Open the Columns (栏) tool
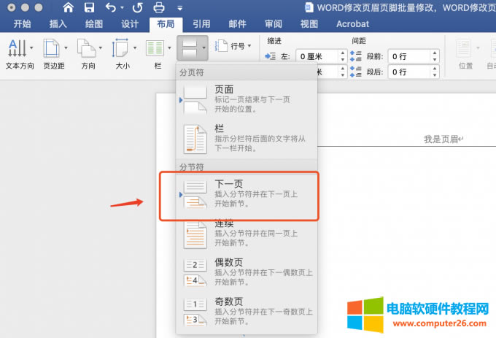The height and width of the screenshot is (338, 496). 157,53
